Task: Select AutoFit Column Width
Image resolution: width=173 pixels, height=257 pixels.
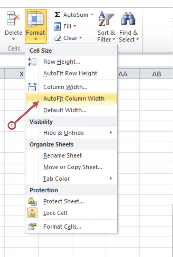Action: coord(74,99)
